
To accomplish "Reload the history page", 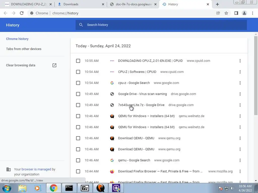I will click(x=22, y=13).
